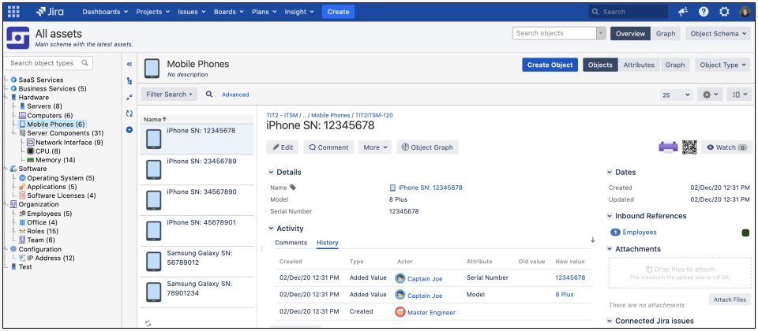Open the help question mark icon
The width and height of the screenshot is (758, 331).
point(704,12)
